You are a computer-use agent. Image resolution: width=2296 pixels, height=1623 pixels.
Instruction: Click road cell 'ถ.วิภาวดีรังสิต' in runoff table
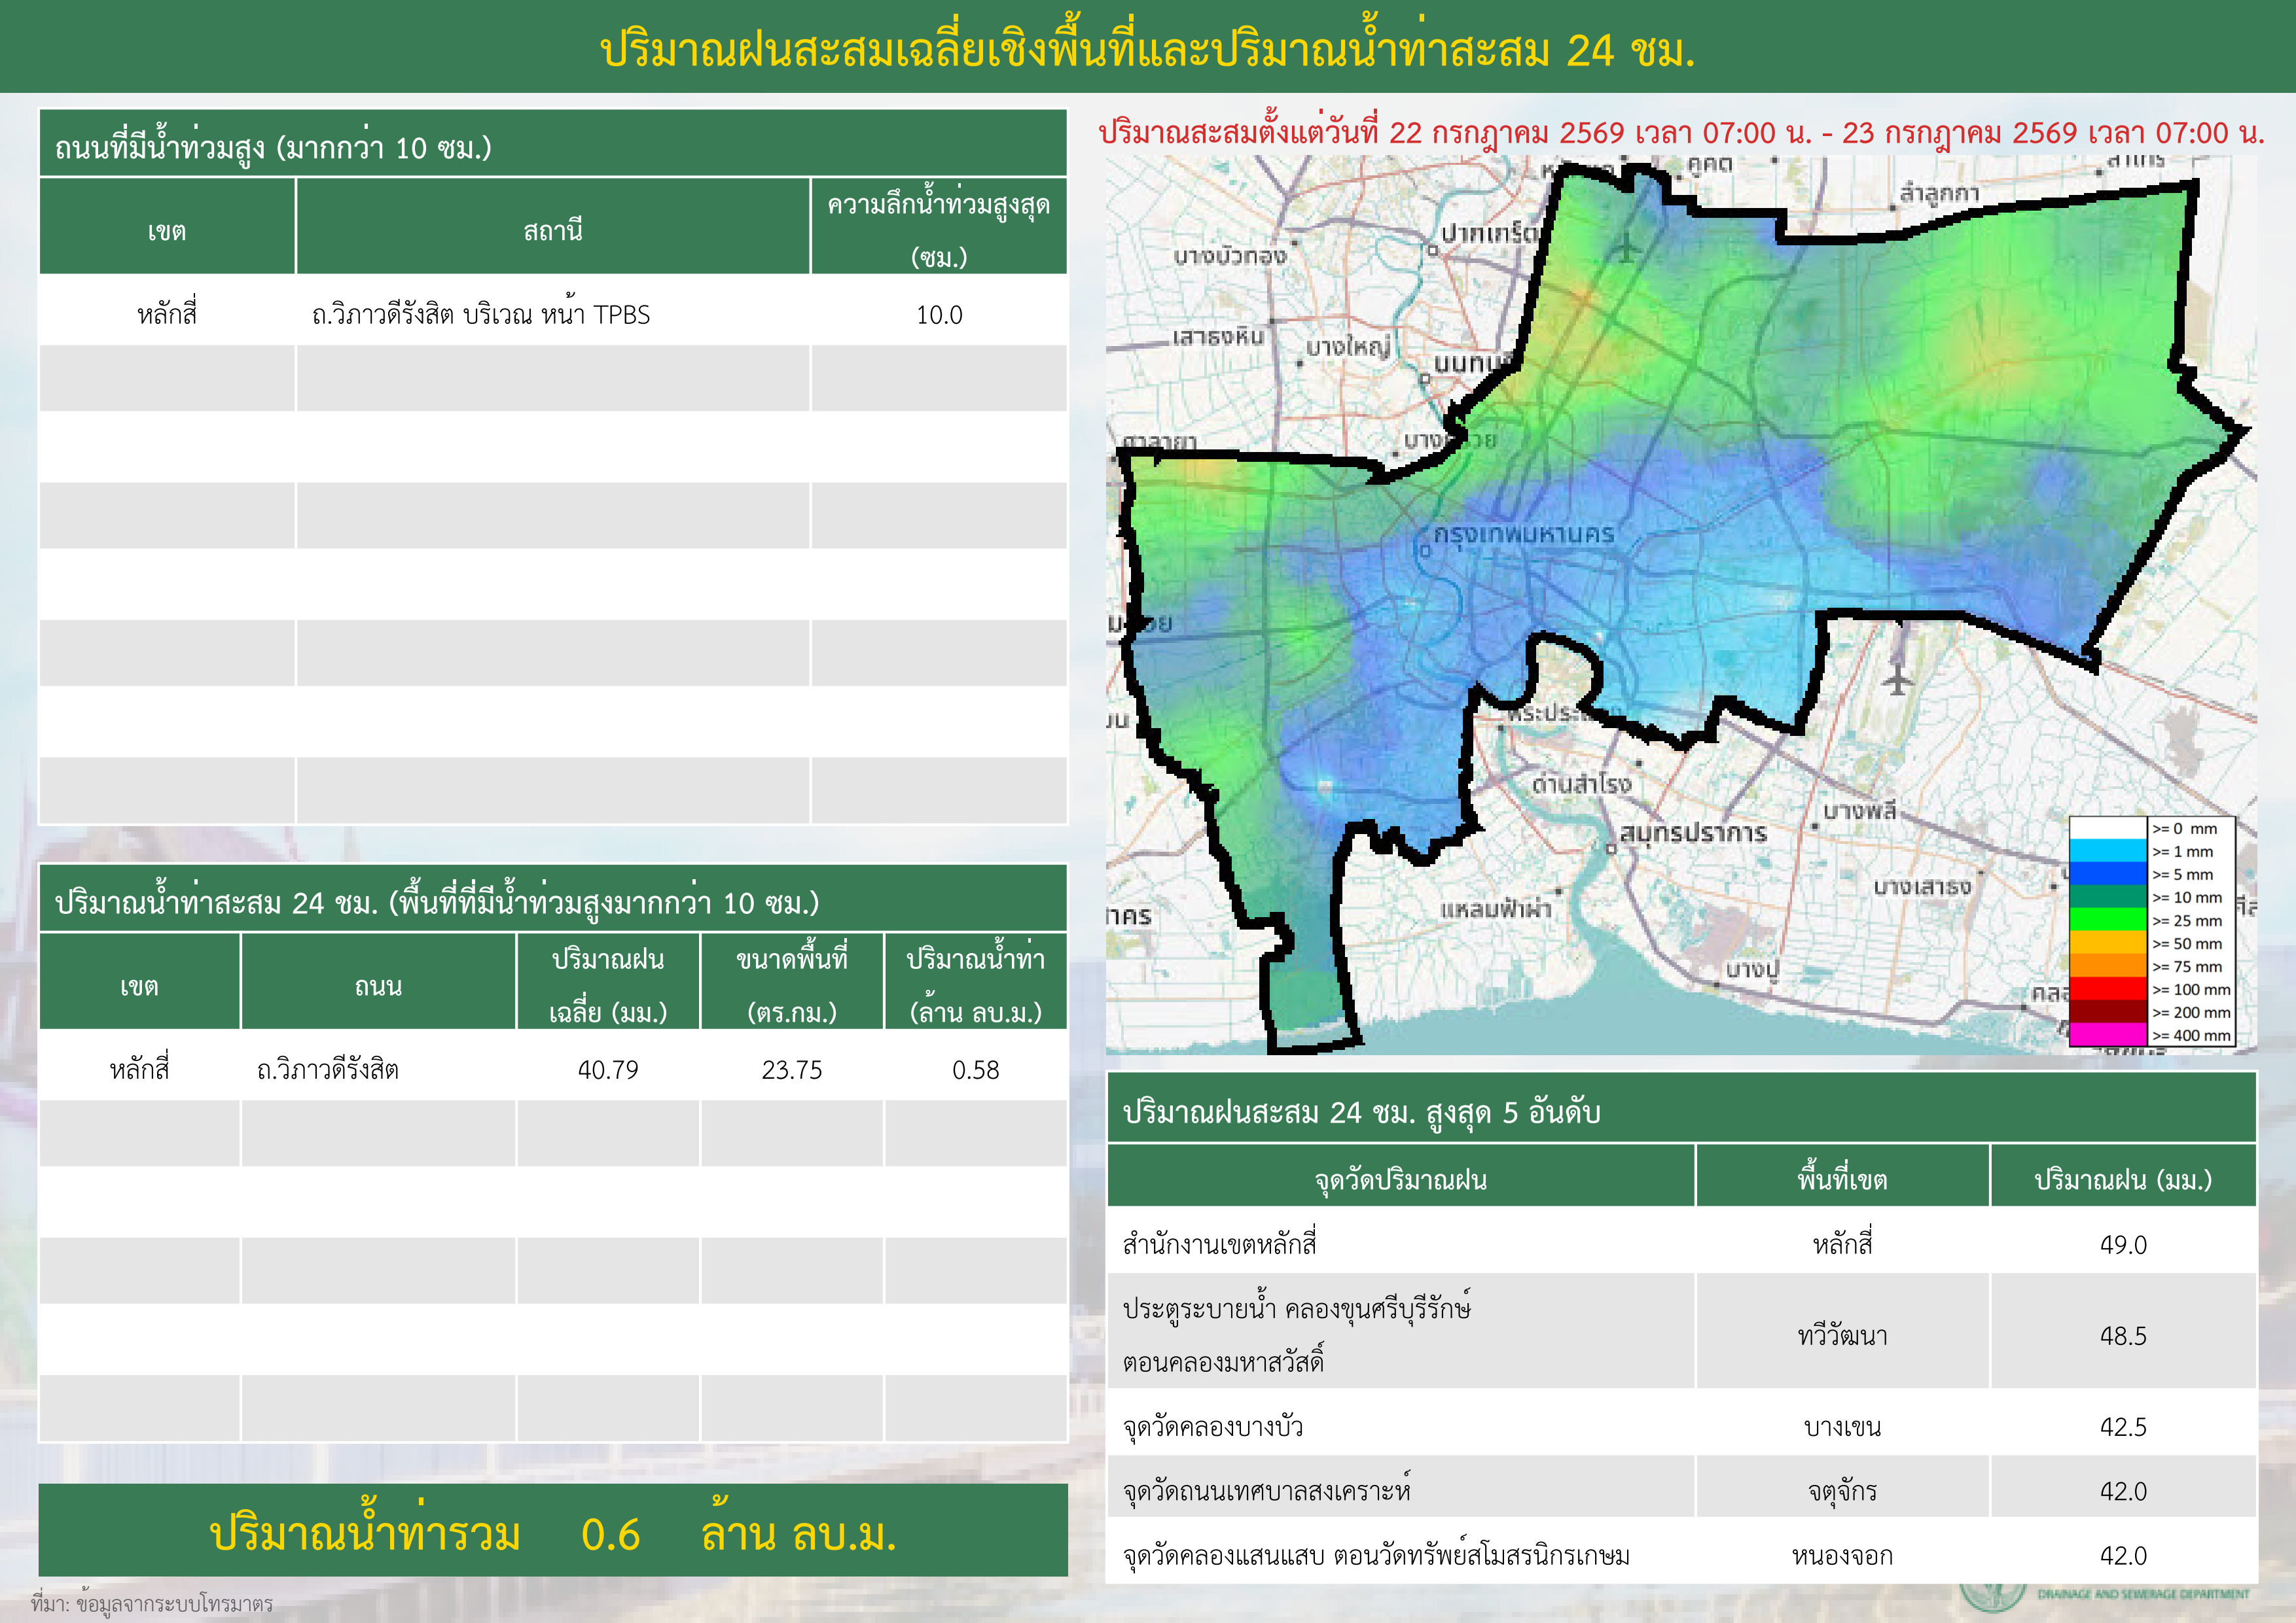click(x=328, y=1070)
